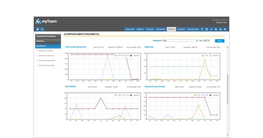Click the user profile icon

point(221,29)
